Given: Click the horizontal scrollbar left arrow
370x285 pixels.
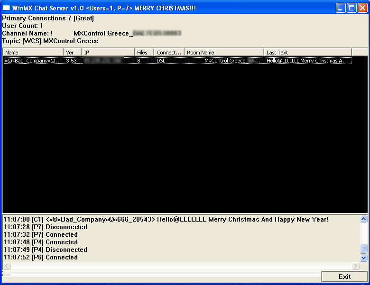Looking at the screenshot, I should (x=6, y=266).
